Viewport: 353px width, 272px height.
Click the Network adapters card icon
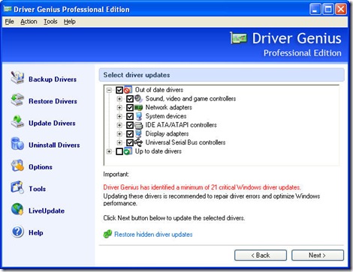coord(138,107)
